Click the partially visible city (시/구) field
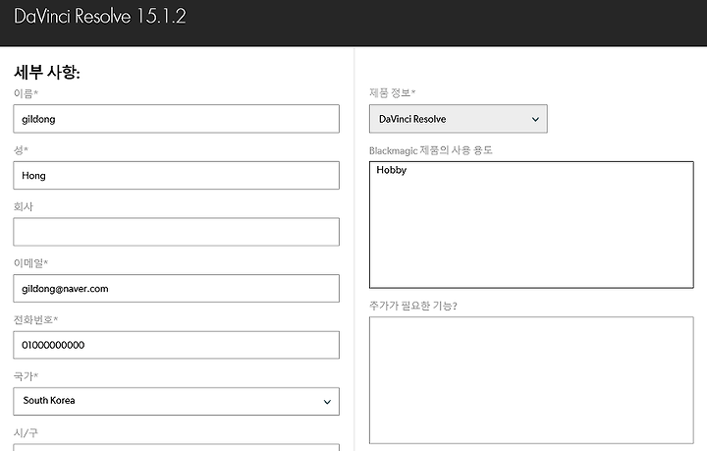Screen dimensions: 707x451 click(177, 447)
